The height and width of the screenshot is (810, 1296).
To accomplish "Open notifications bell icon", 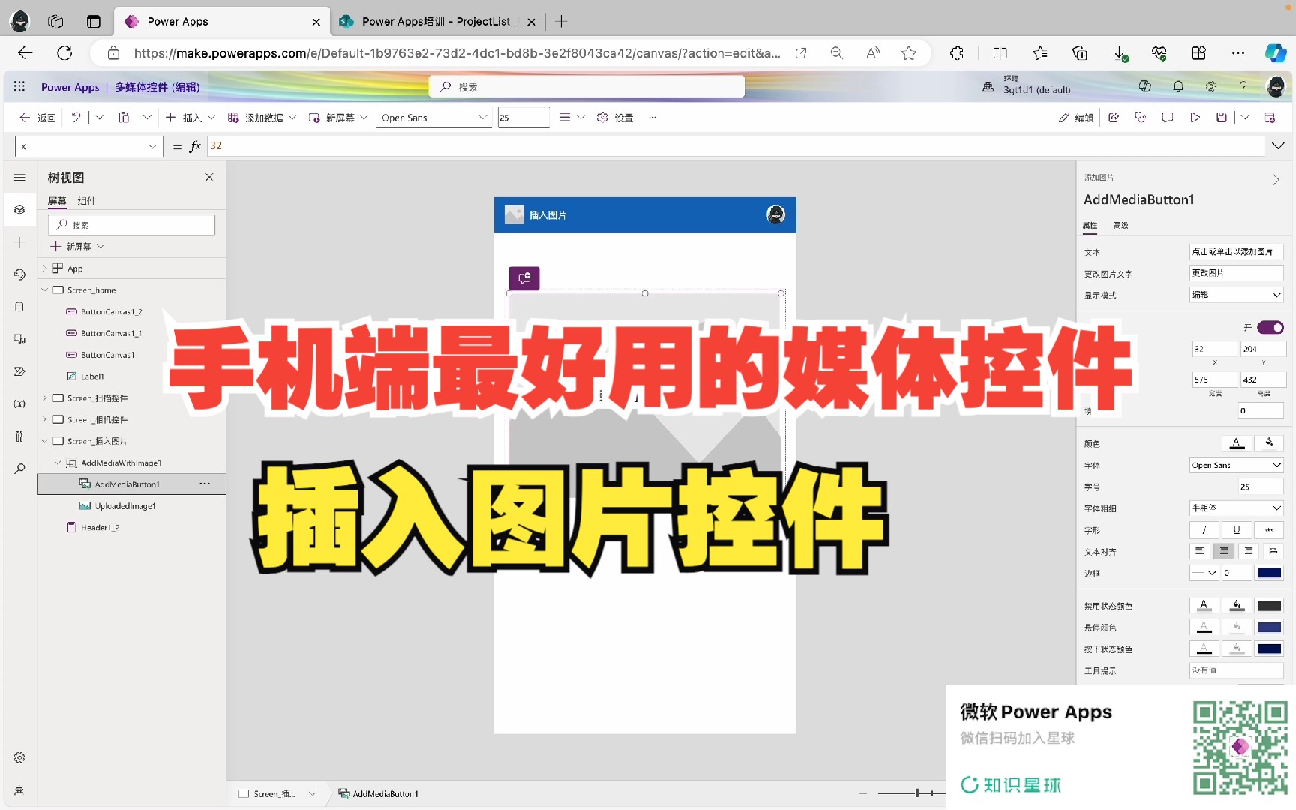I will coord(1178,86).
